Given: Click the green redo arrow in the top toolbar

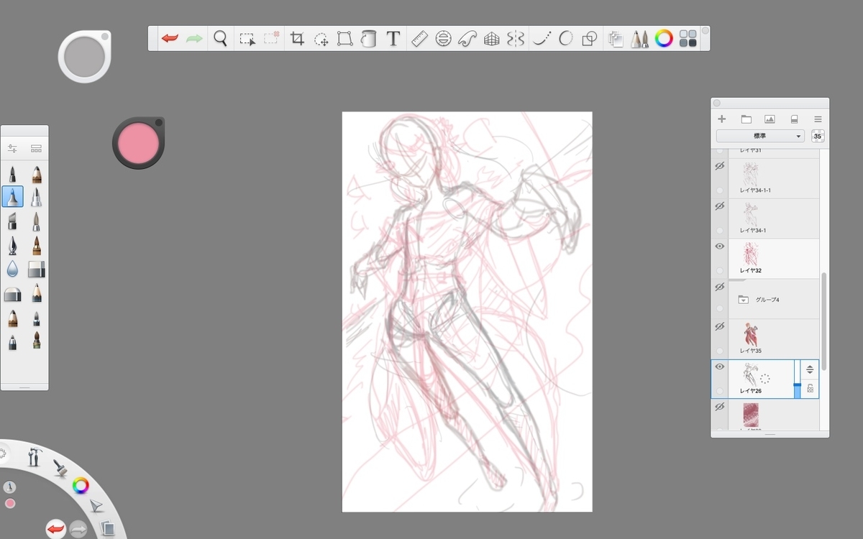Looking at the screenshot, I should [x=194, y=38].
